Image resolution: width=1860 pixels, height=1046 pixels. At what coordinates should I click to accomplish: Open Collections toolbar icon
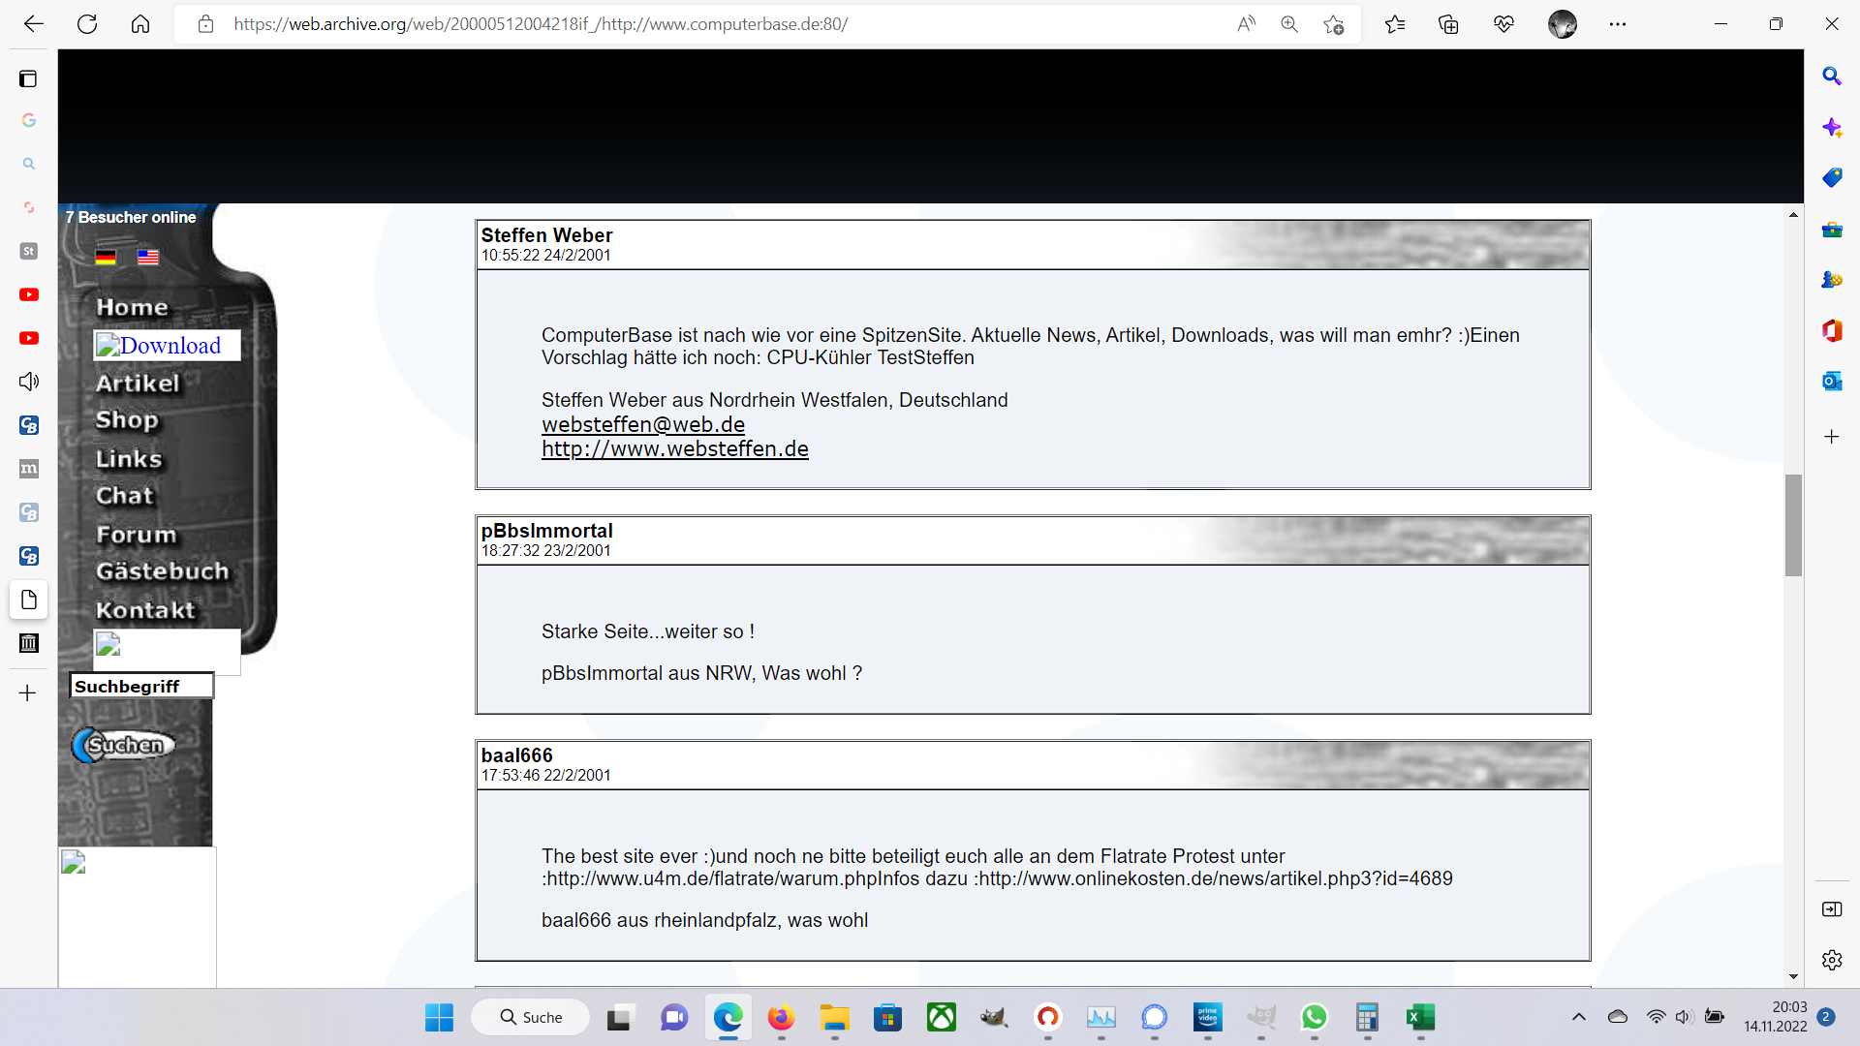pyautogui.click(x=1448, y=24)
